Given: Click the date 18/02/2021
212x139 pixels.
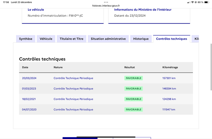Looking at the screenshot, I should click(29, 99).
